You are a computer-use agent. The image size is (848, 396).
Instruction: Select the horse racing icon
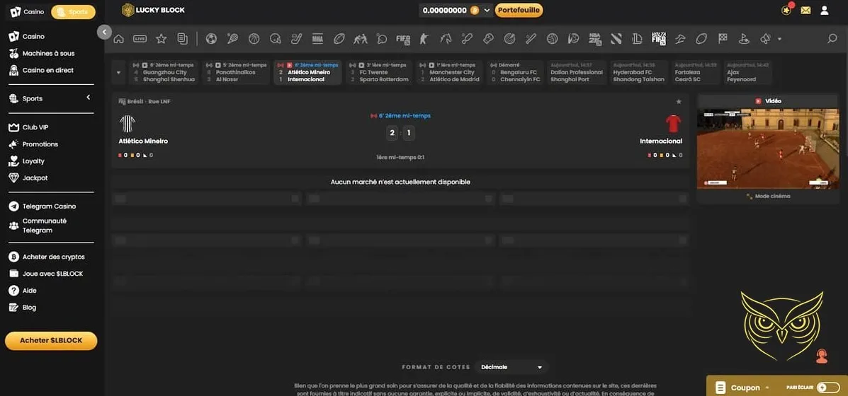(x=446, y=39)
